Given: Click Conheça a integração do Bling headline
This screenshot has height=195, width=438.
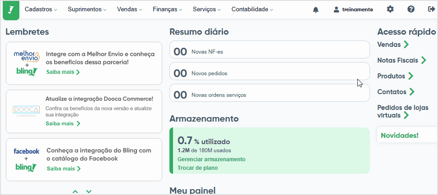Looking at the screenshot, I should pyautogui.click(x=99, y=154).
